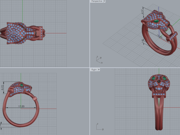Pick the green eye in the front-view viewport
Viewport: 180px width, 135px height.
tap(22, 85)
